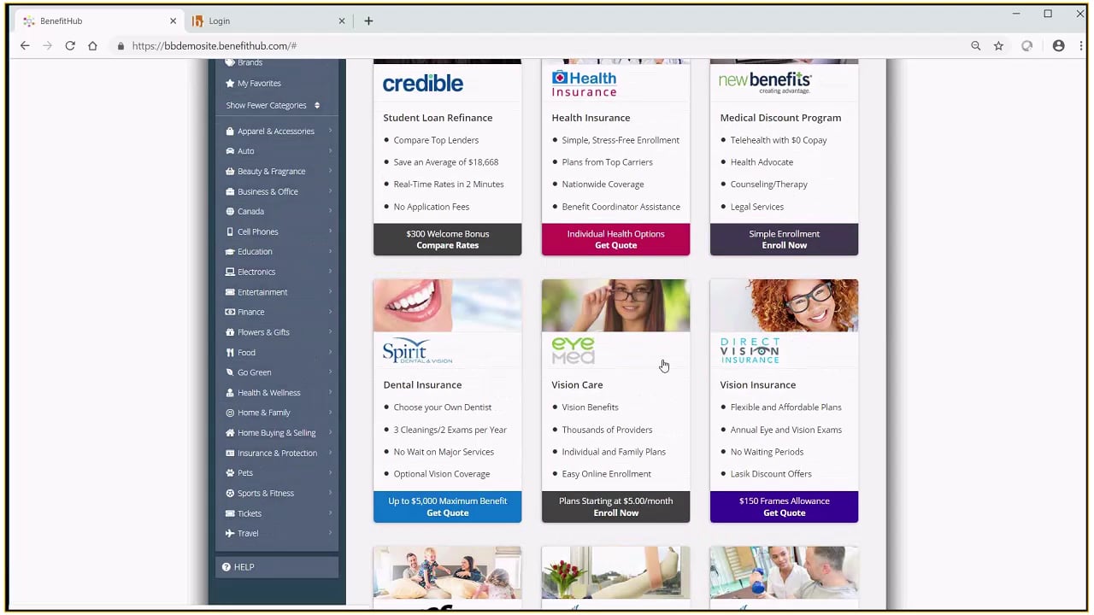
Task: Collapse categories with Show Fewer Categories
Action: pos(273,106)
